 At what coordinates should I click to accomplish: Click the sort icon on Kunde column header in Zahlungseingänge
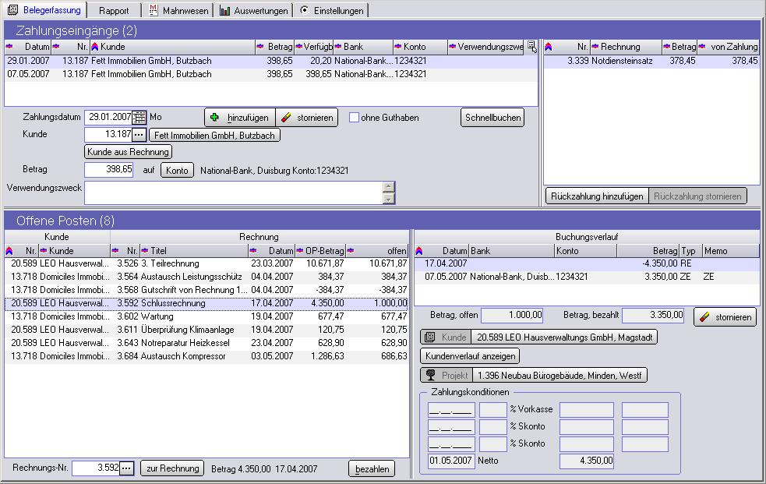pyautogui.click(x=96, y=47)
